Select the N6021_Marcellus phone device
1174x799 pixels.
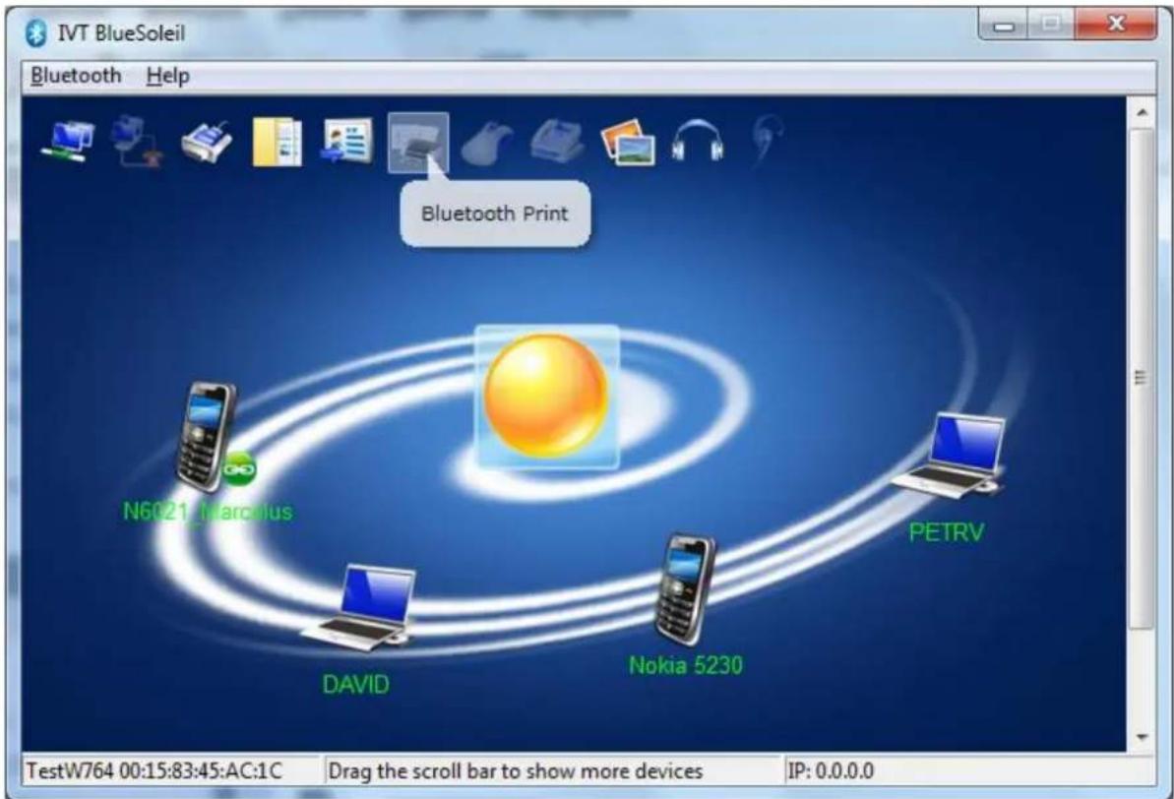point(205,437)
